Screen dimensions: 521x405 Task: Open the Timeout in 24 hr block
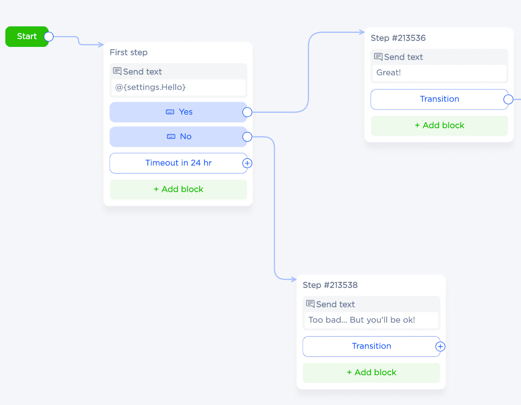pos(178,163)
